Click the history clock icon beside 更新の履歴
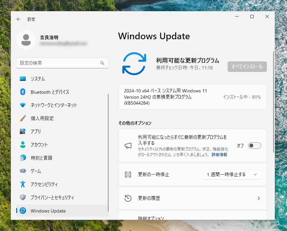This screenshot has width=287, height=231. click(x=128, y=198)
